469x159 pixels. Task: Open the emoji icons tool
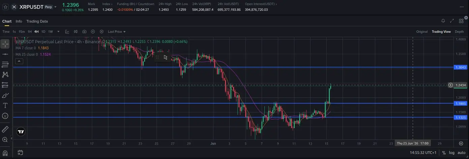pos(5,116)
